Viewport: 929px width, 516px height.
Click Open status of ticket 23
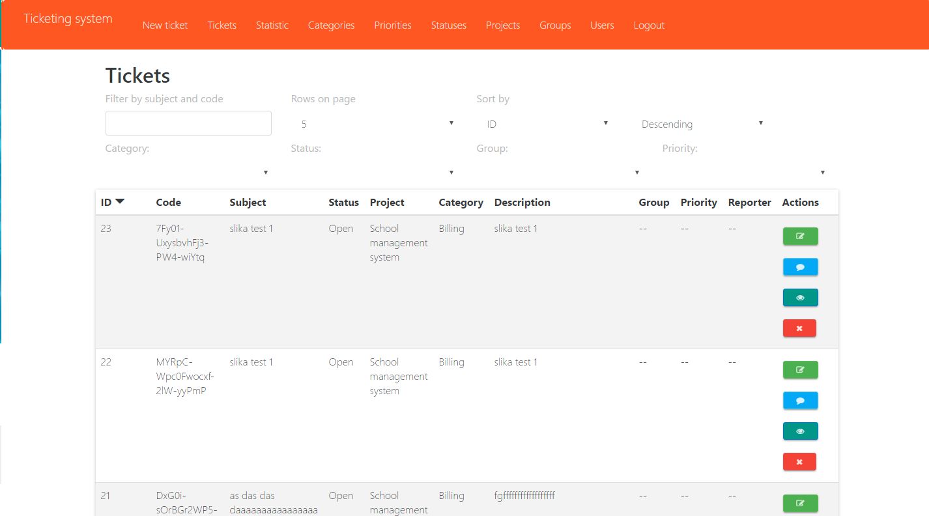(x=341, y=229)
